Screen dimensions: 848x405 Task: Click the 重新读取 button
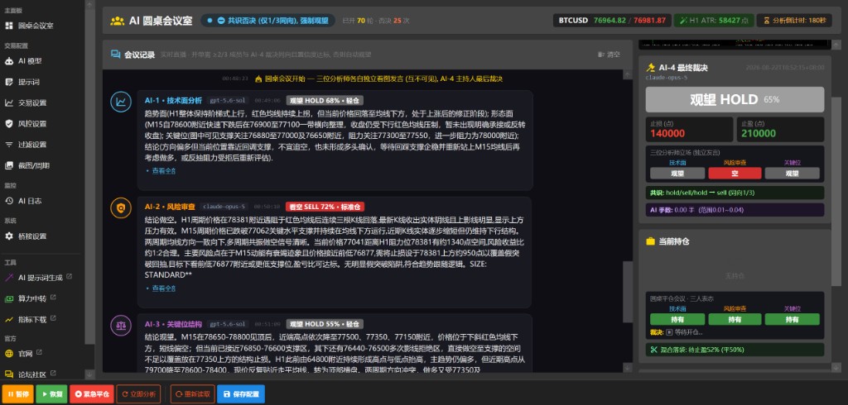[x=193, y=394]
